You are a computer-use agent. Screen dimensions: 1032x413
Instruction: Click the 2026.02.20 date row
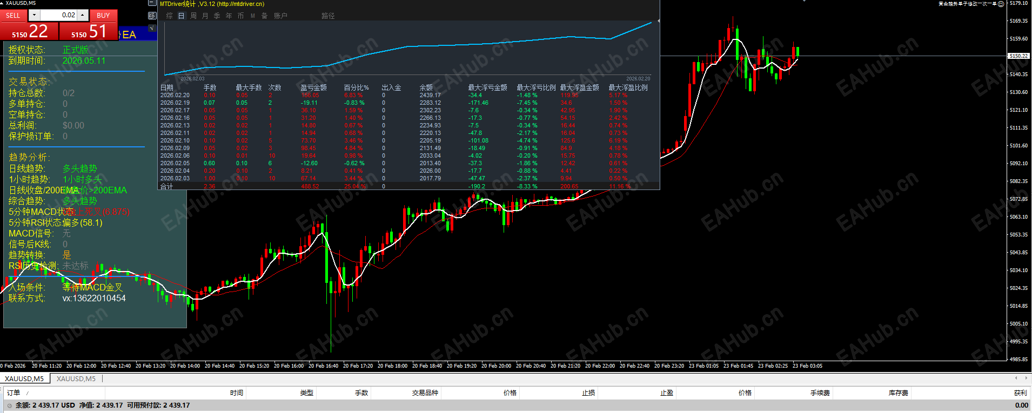(x=175, y=95)
